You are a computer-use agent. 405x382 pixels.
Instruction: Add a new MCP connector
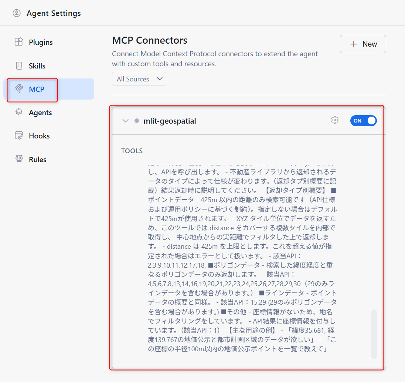click(363, 44)
